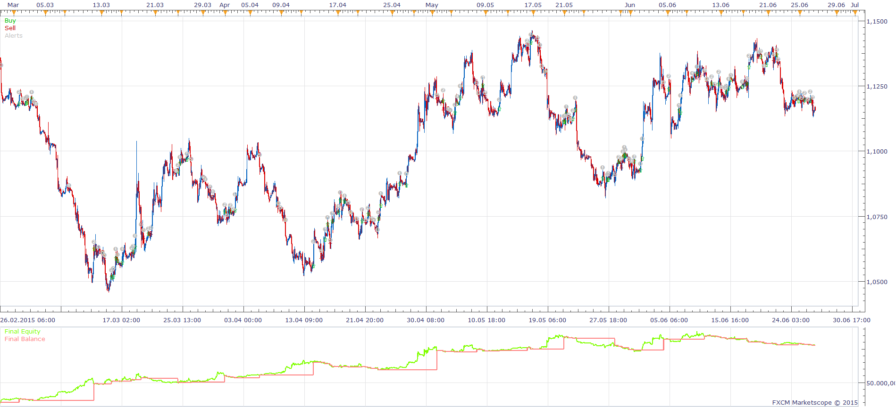Click the 05.06 date on top axis
896x407 pixels.
[667, 5]
